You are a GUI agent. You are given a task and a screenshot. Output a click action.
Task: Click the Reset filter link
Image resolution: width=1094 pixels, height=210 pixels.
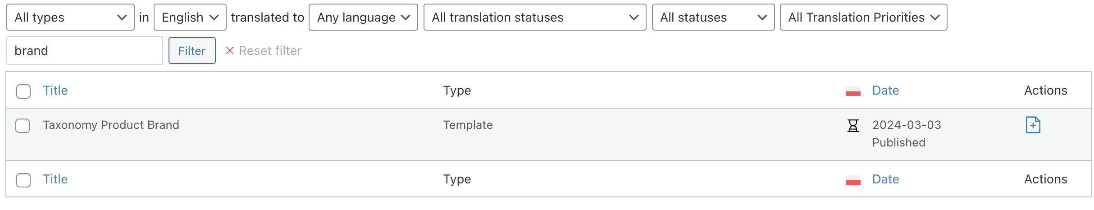270,50
